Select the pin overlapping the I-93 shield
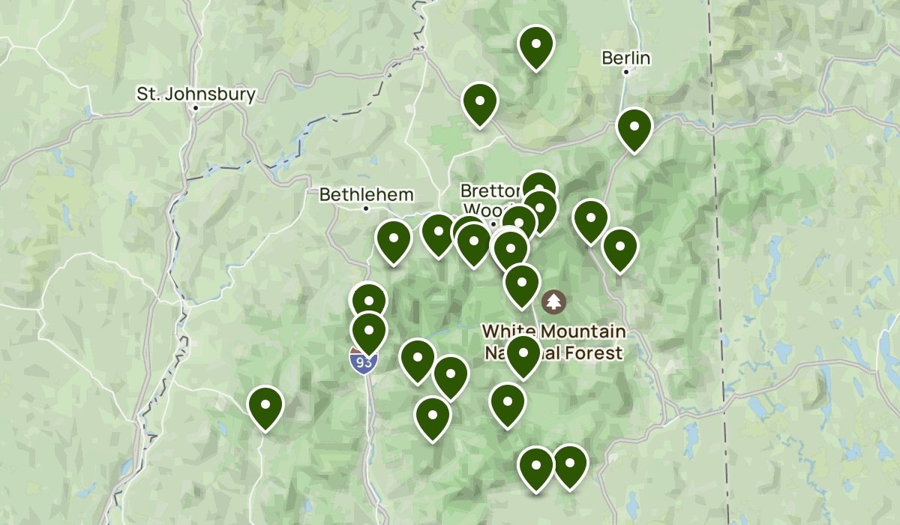This screenshot has width=900, height=525. 369,334
